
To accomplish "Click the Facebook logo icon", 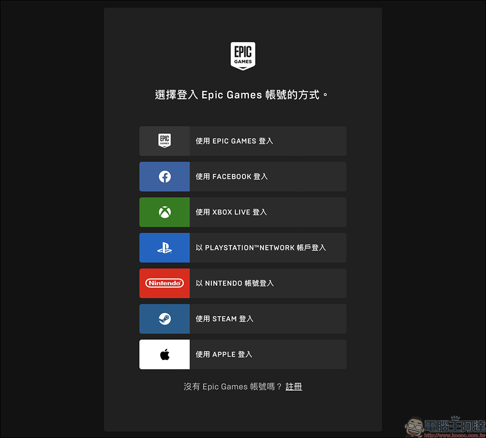I will pyautogui.click(x=165, y=177).
